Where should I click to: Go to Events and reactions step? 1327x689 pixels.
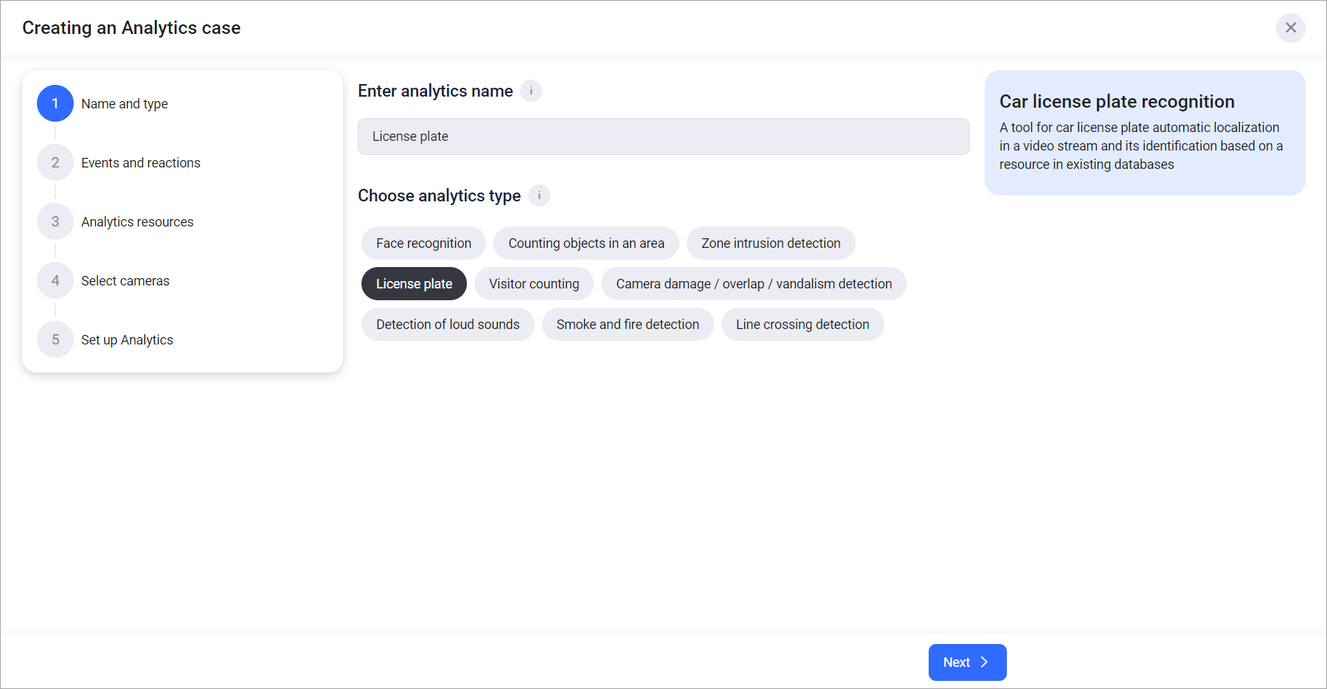(x=140, y=163)
